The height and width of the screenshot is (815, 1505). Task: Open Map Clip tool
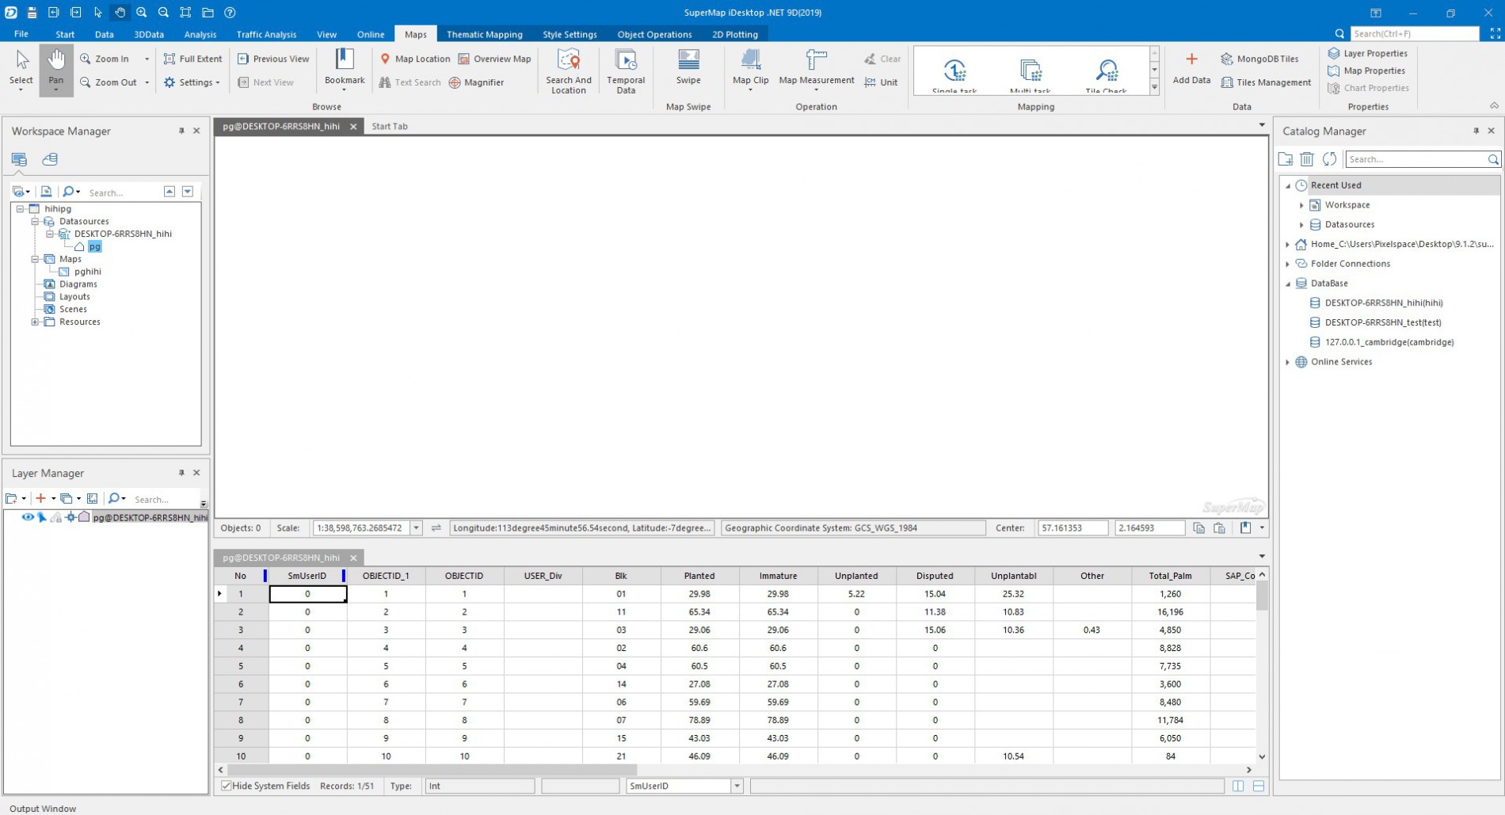coord(750,69)
